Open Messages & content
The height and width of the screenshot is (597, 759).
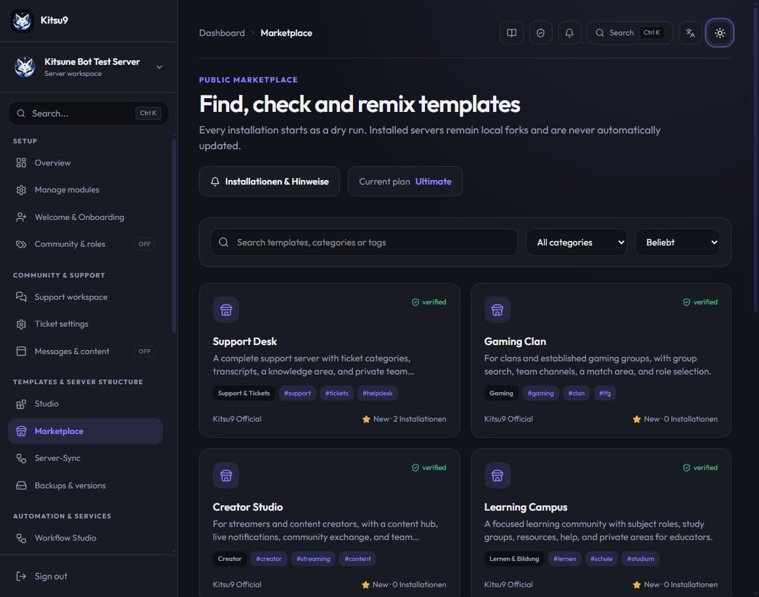[x=85, y=352]
